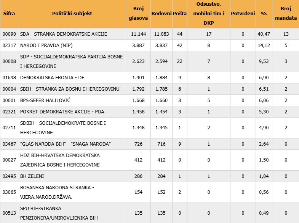Select the Demokratska Fronta - DF row
Image resolution: width=299 pixels, height=223 pixels.
[x=52, y=78]
